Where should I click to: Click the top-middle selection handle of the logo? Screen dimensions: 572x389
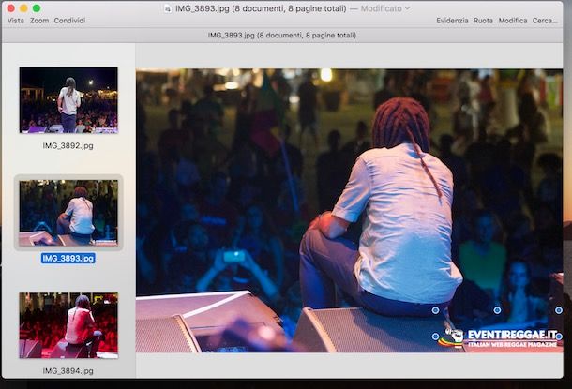coord(497,310)
